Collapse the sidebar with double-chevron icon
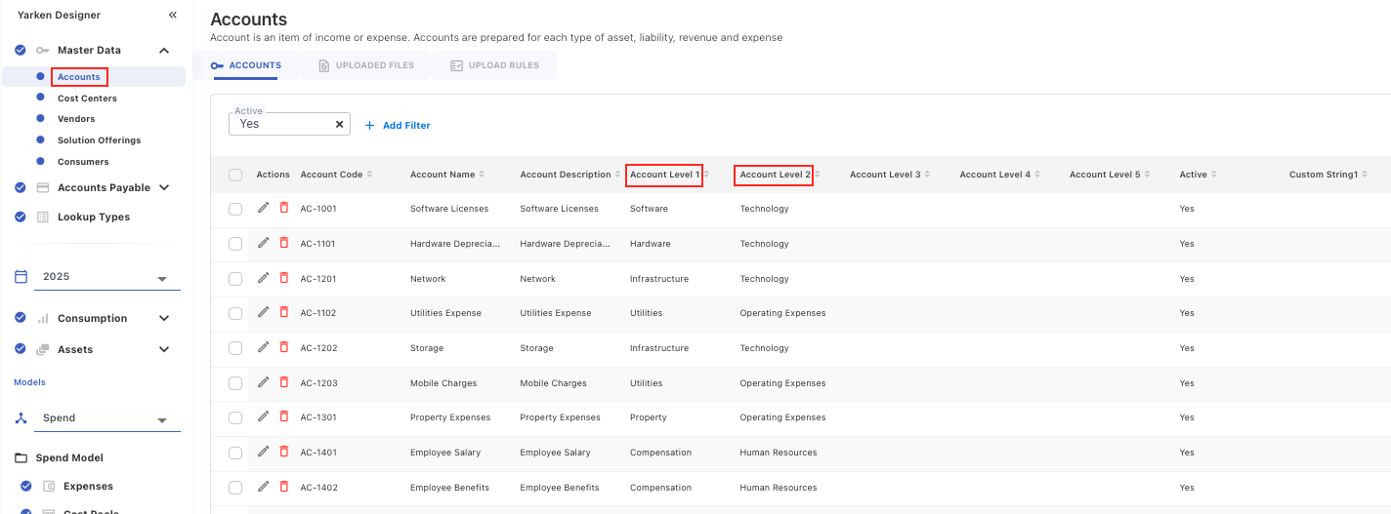This screenshot has width=1391, height=514. (173, 16)
